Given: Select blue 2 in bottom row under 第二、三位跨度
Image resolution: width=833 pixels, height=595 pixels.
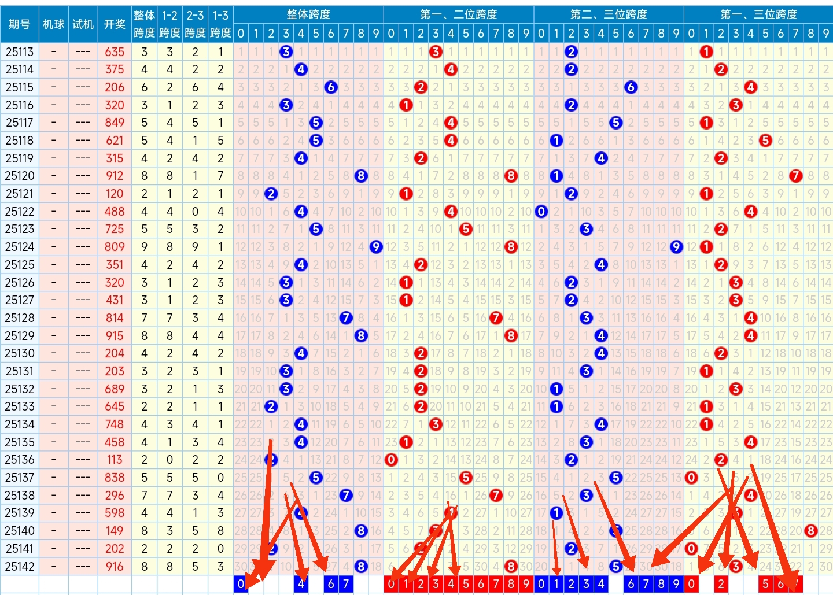Looking at the screenshot, I should [x=572, y=584].
